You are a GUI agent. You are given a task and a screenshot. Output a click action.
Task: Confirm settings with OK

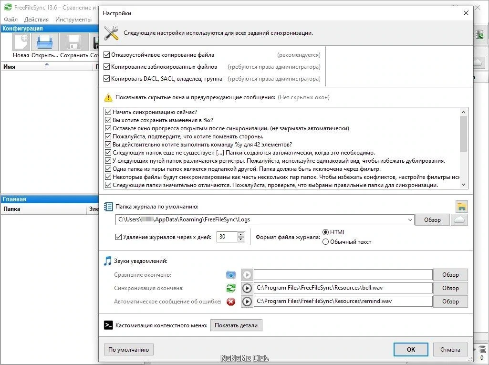pyautogui.click(x=411, y=349)
